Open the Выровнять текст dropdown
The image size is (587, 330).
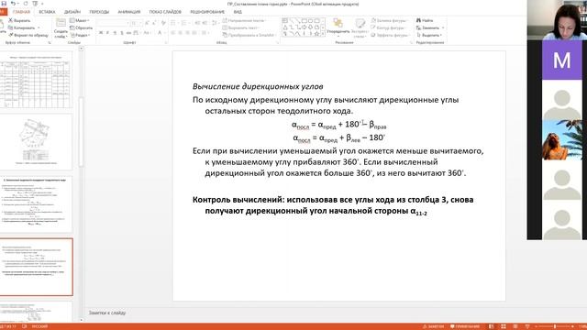pos(240,27)
